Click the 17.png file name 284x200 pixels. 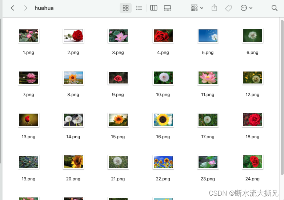208,137
